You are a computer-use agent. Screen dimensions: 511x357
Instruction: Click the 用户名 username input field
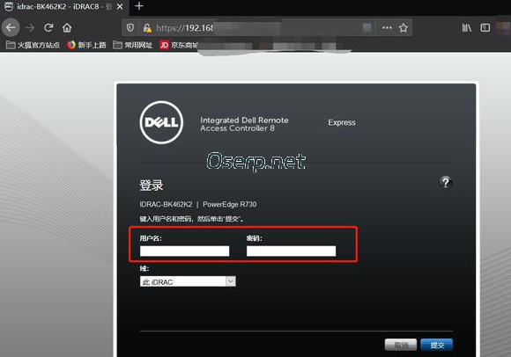(x=184, y=251)
